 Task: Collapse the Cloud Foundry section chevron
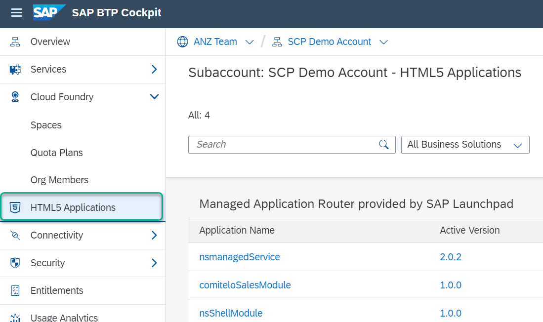pyautogui.click(x=155, y=97)
